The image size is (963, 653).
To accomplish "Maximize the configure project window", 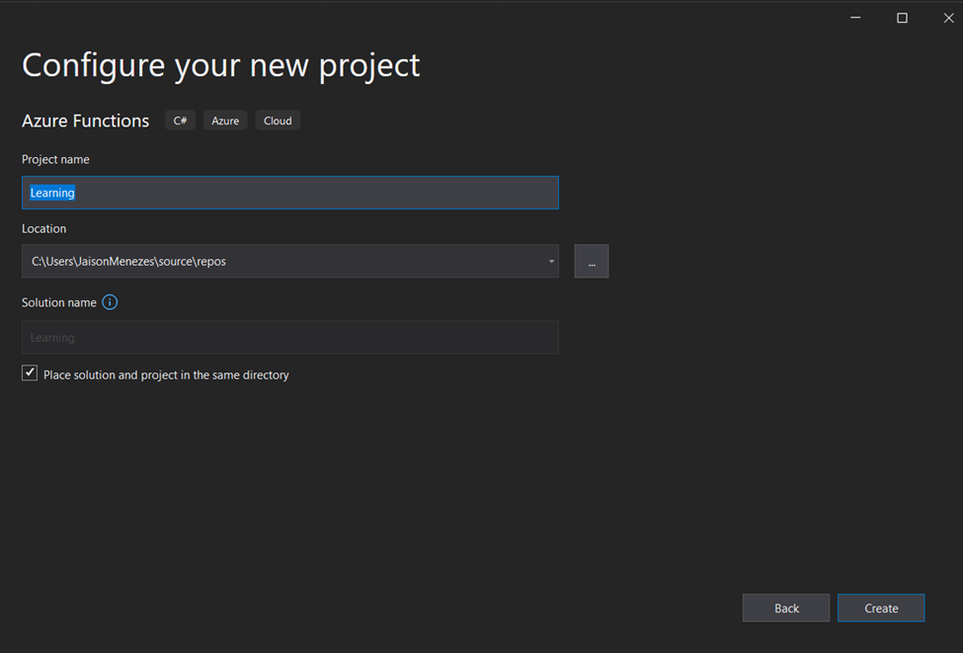I will (x=902, y=18).
